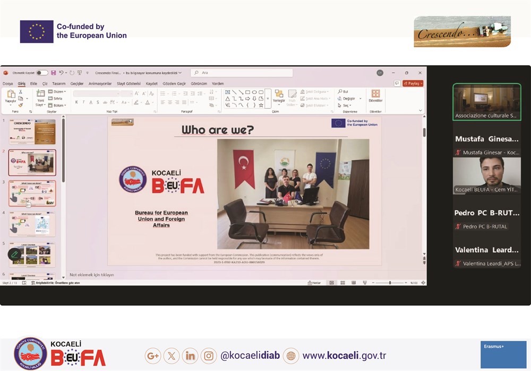The image size is (531, 371).
Task: Click the Google Plus icon in the footer
Action: [x=153, y=356]
